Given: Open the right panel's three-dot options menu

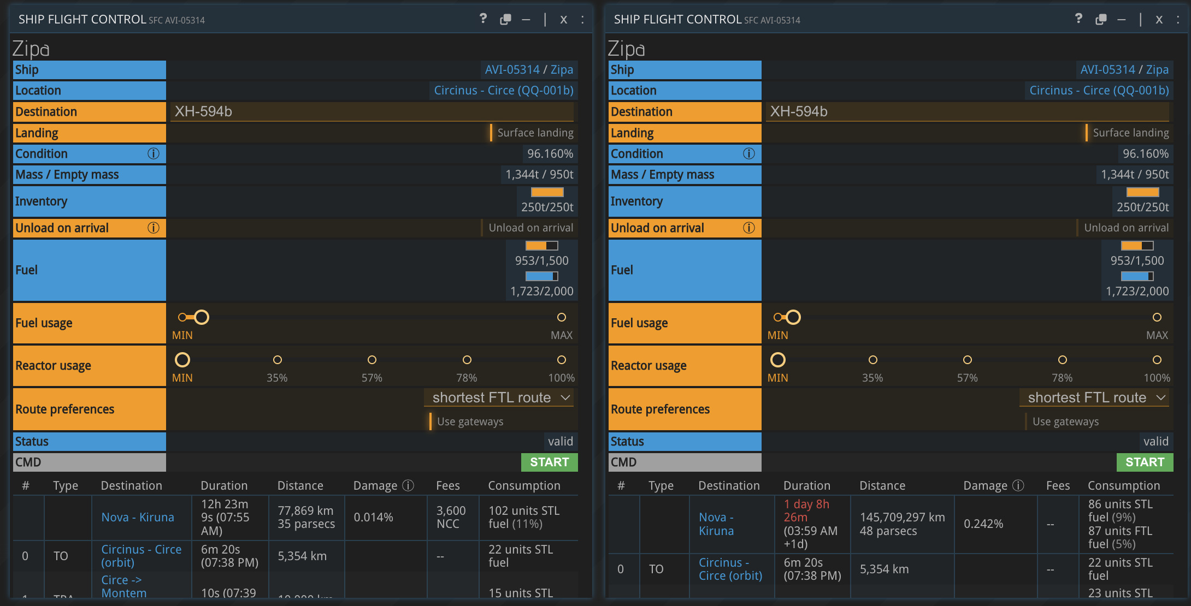Looking at the screenshot, I should pos(1178,20).
